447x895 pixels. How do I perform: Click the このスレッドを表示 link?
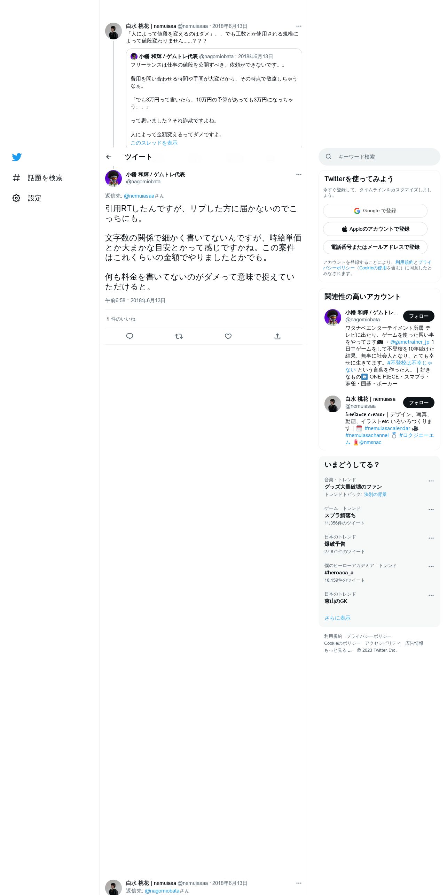(154, 143)
